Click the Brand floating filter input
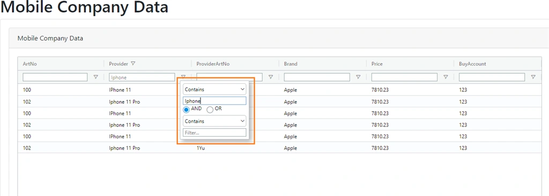 tap(317, 77)
